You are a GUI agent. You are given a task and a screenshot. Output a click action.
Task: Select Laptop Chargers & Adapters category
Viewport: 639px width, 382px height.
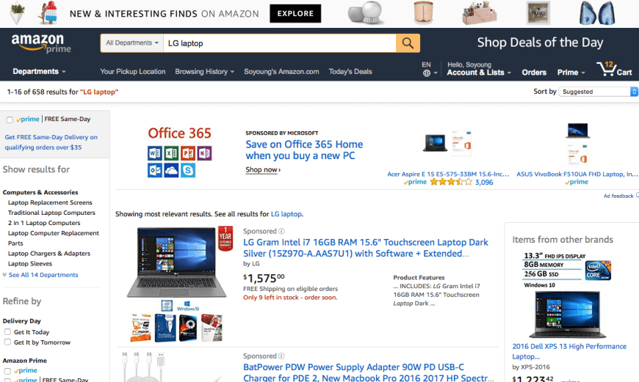49,254
